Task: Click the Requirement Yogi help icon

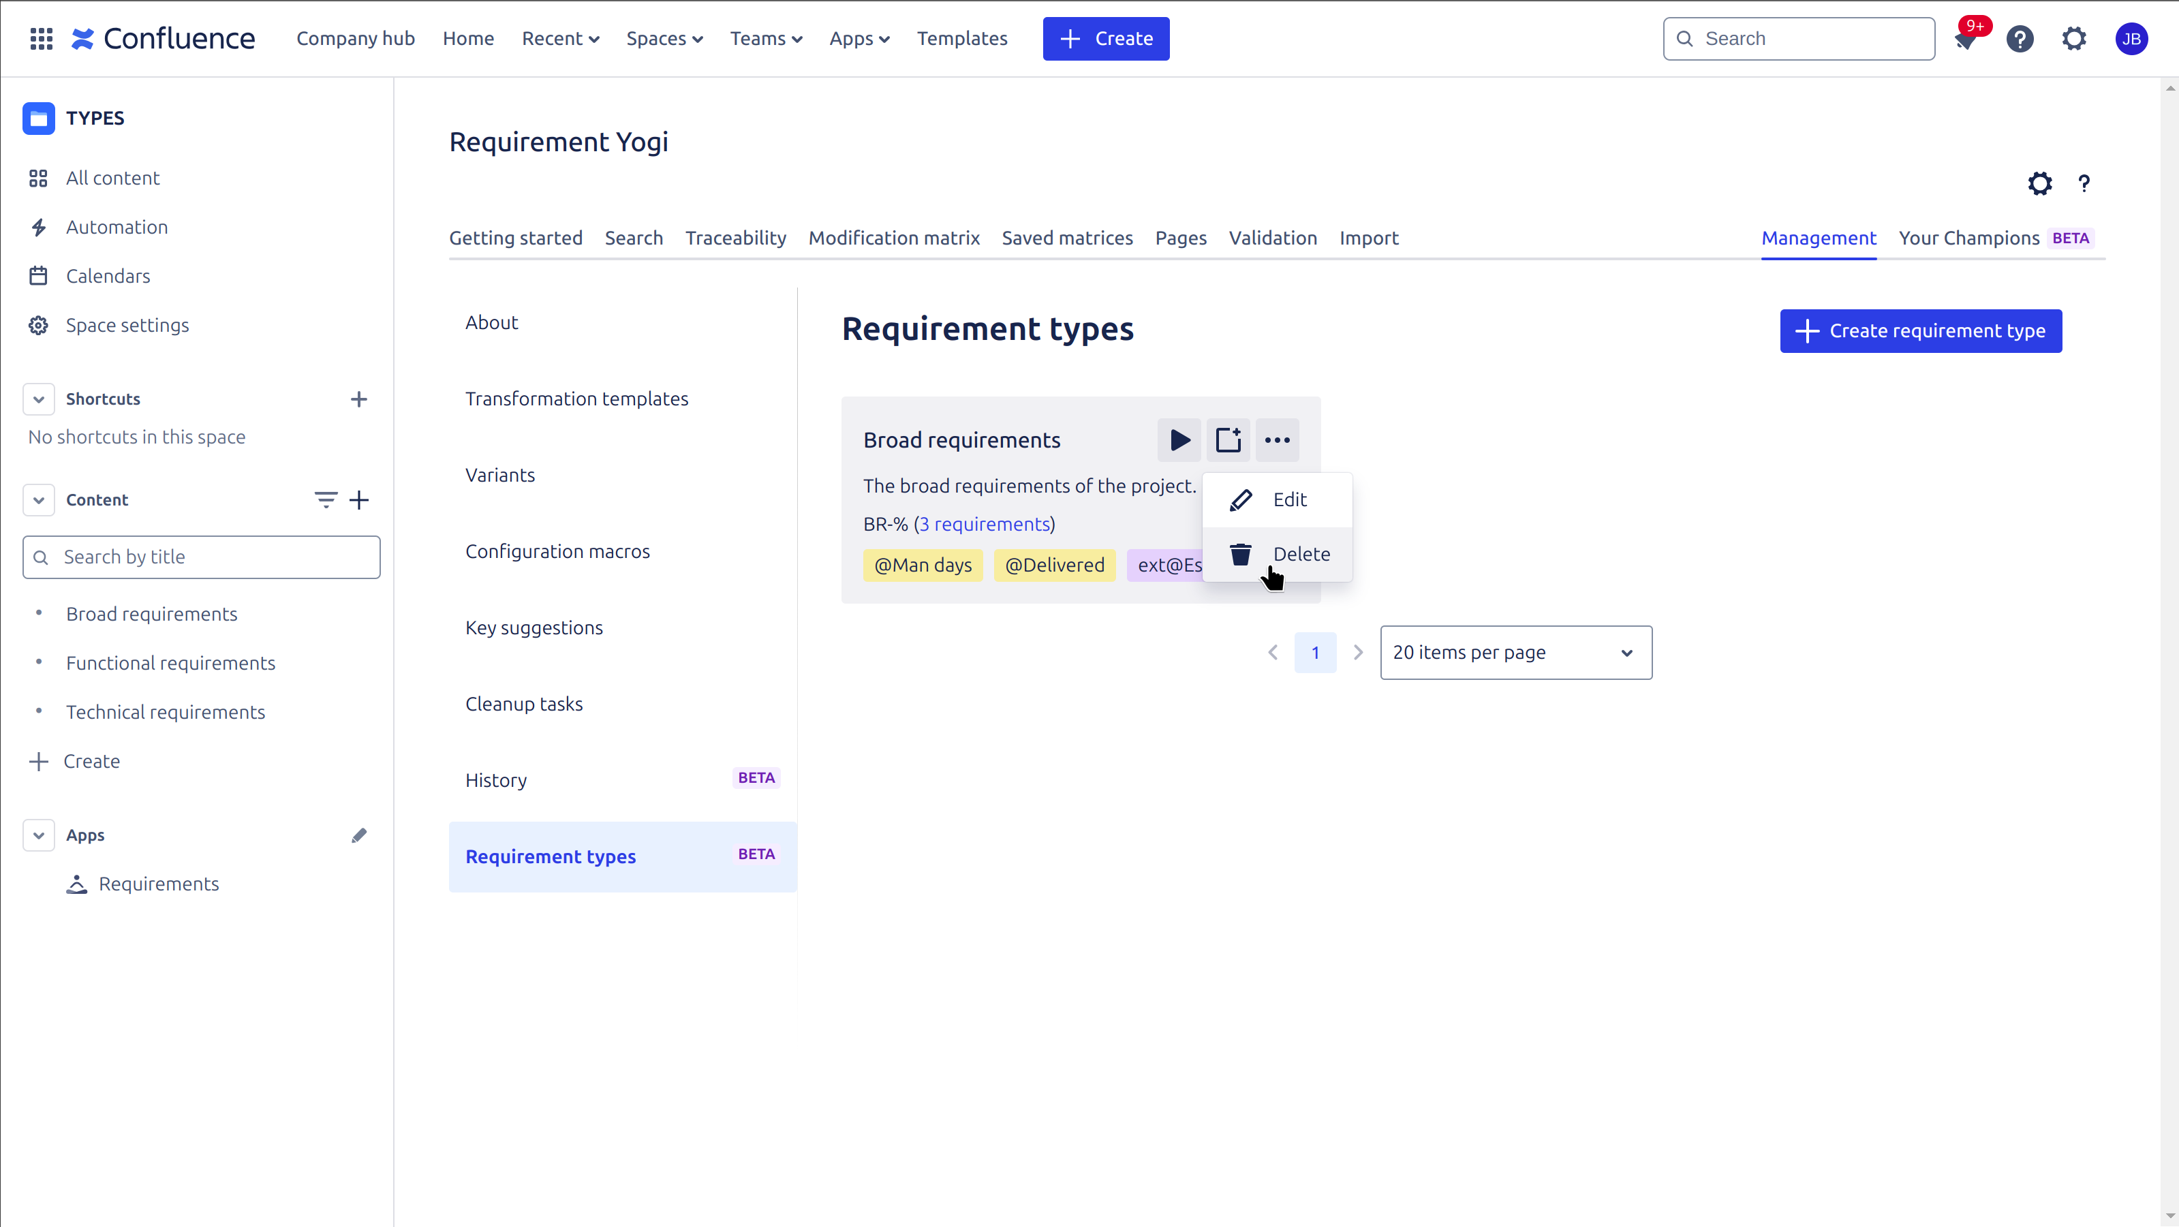Action: tap(2086, 183)
